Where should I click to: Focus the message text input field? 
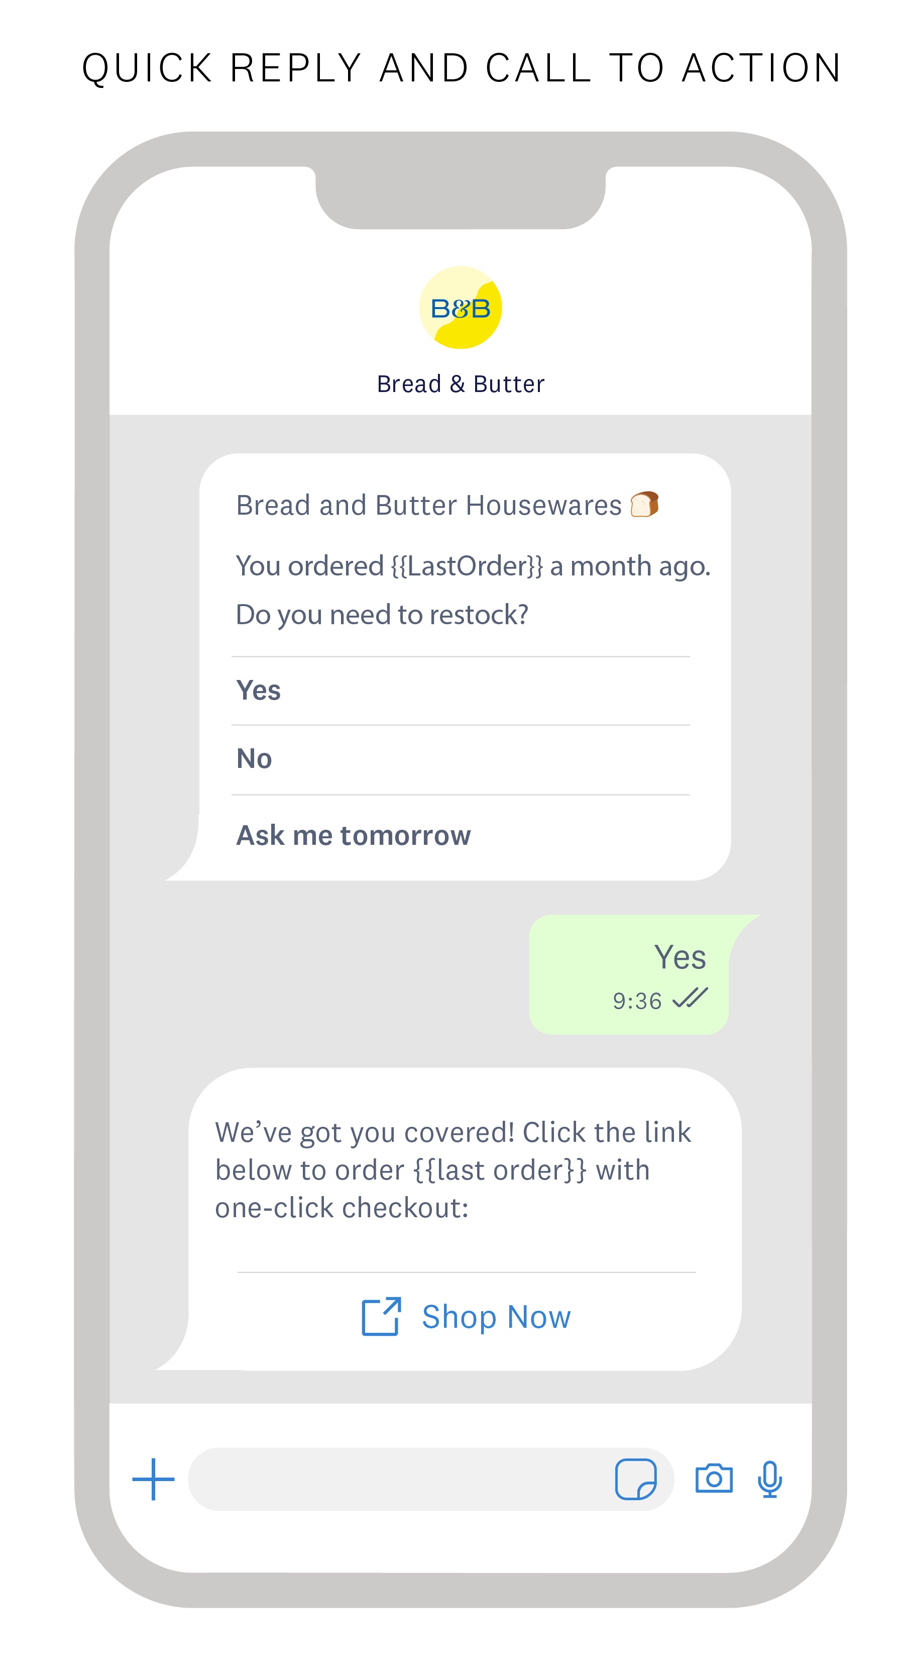point(399,1479)
